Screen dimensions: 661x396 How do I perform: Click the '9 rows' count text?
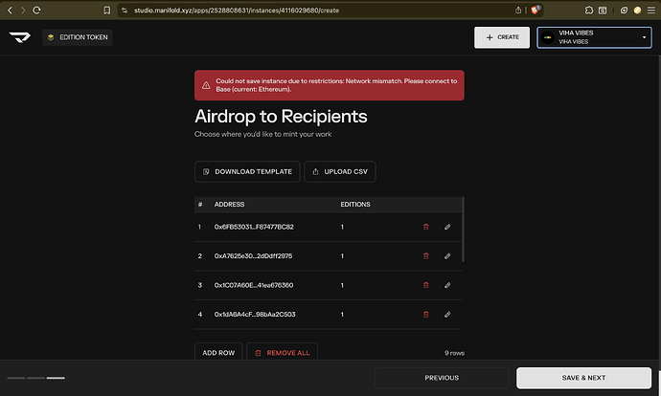tap(454, 353)
